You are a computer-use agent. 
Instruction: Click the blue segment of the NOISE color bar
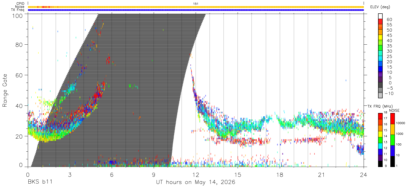pos(392,151)
